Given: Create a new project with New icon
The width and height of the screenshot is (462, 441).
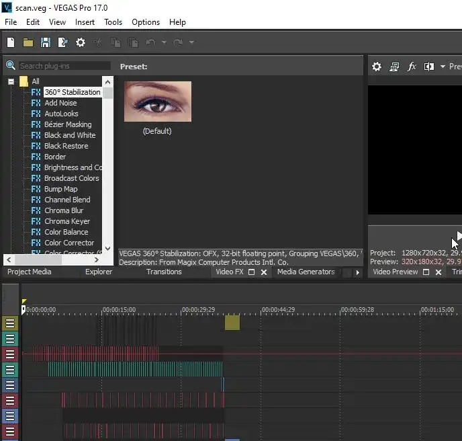Looking at the screenshot, I should [11, 42].
